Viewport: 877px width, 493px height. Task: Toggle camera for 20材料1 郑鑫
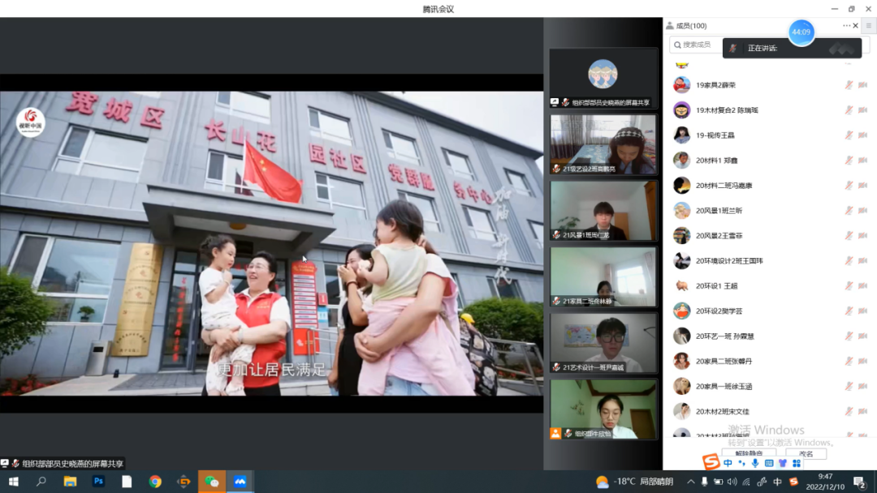click(x=862, y=161)
